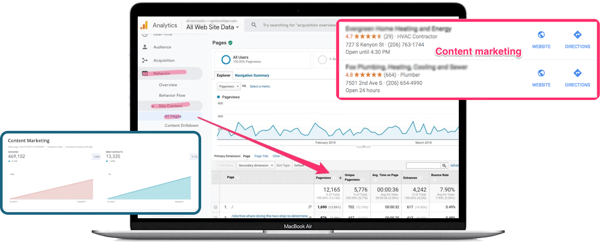Click the search magnifier icon in Analytics header
The width and height of the screenshot is (600, 243).
pyautogui.click(x=254, y=25)
